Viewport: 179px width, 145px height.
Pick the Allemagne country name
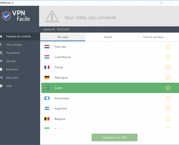point(61,78)
